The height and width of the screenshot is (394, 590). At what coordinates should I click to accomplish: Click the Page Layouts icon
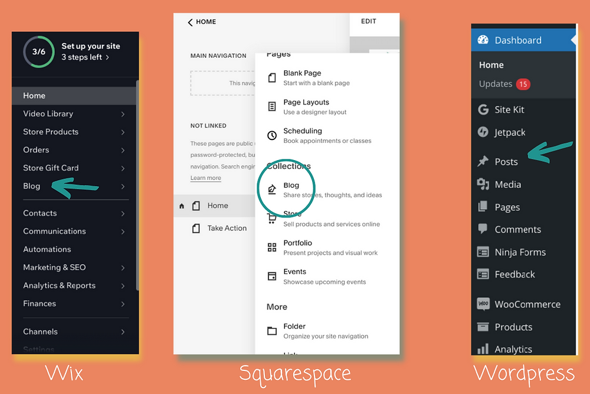(x=271, y=106)
